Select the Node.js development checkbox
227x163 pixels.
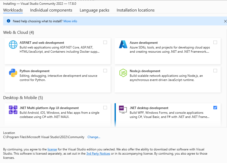coord(215,71)
